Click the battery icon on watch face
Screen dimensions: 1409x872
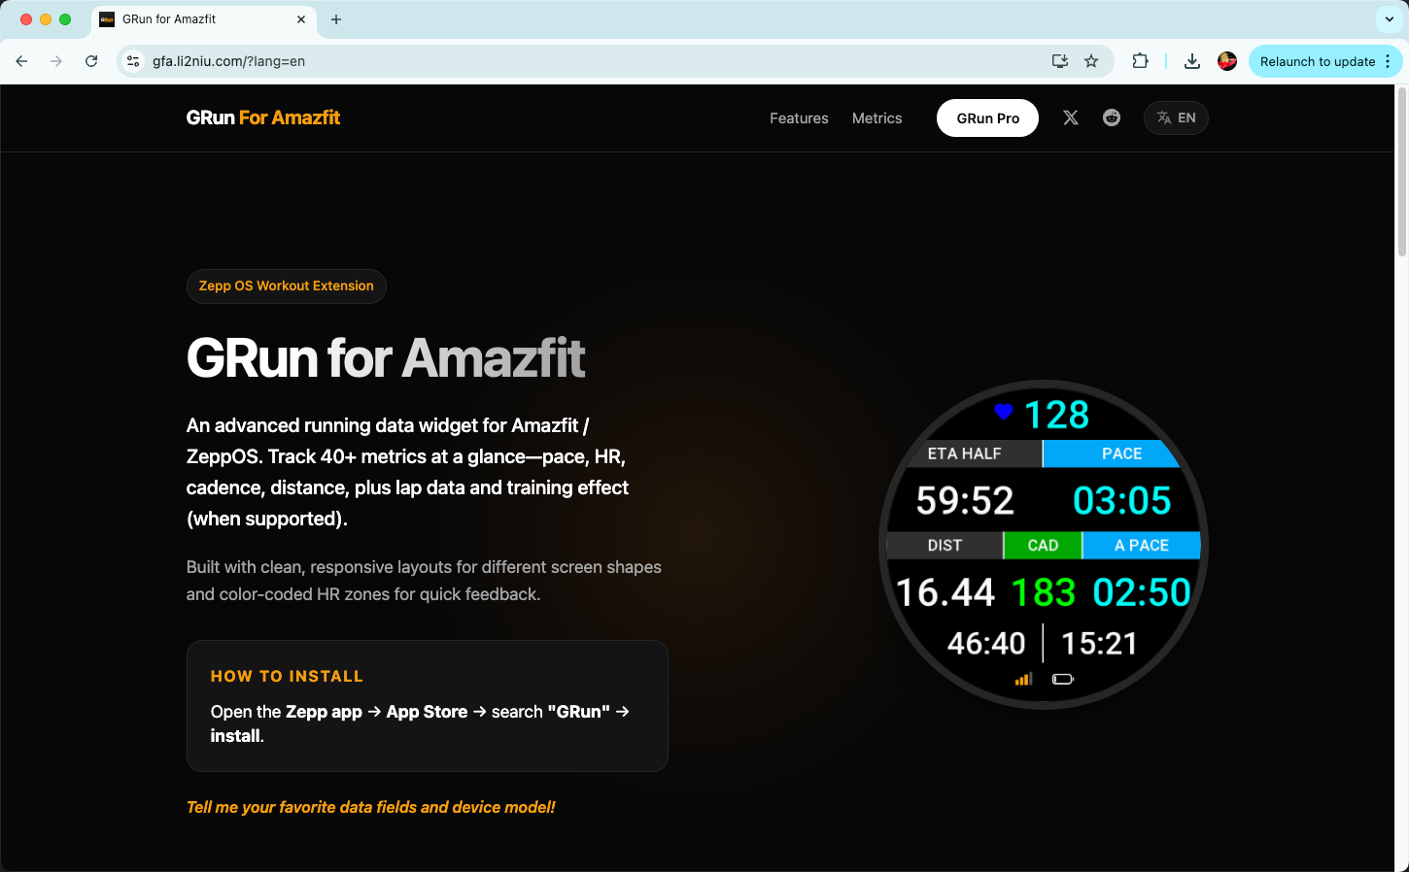click(1063, 679)
